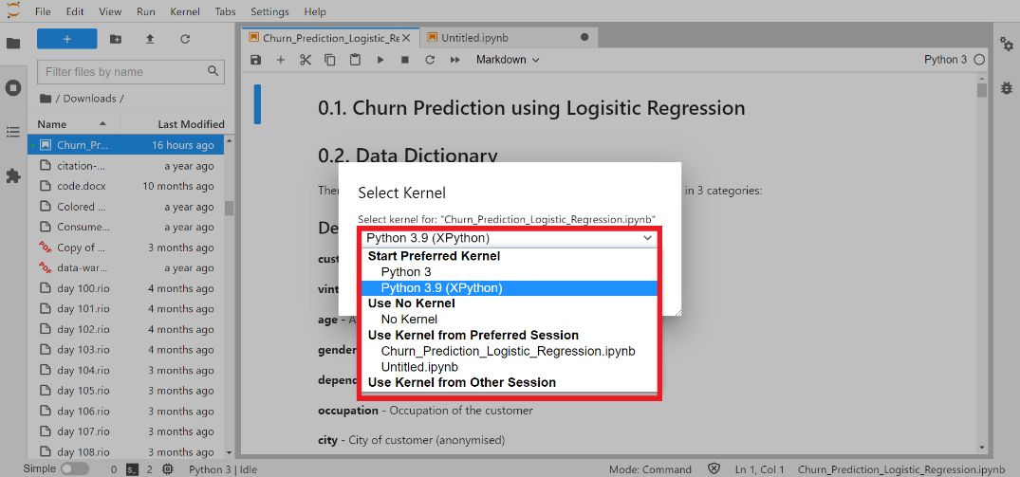Click the kernel count chip icon in status bar
The image size is (1020, 477).
168,469
